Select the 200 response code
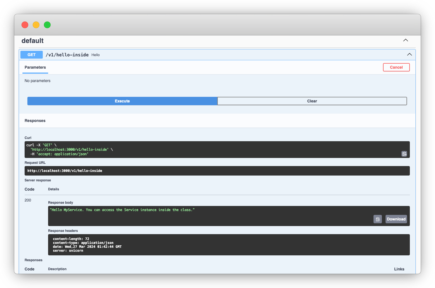The image size is (435, 288). click(x=28, y=200)
